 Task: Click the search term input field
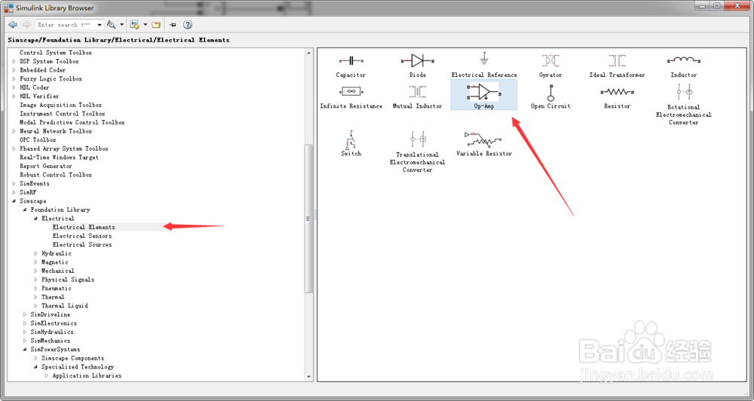[x=66, y=25]
